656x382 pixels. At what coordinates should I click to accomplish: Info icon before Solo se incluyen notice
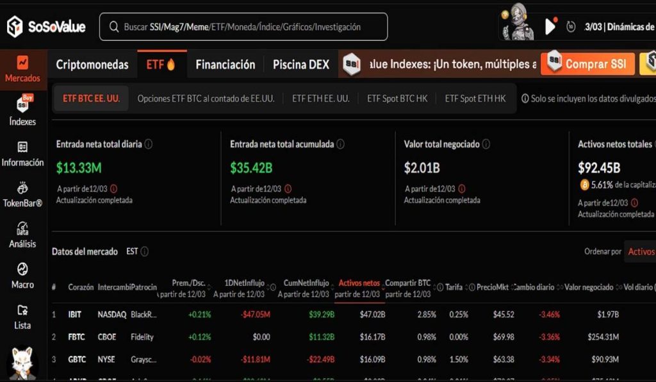(525, 98)
